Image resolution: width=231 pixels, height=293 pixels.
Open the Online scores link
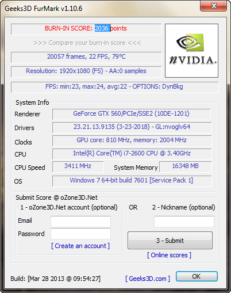click(x=169, y=255)
